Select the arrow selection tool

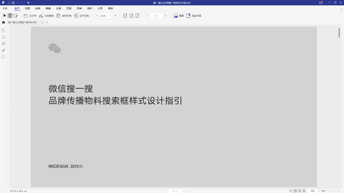[5, 16]
